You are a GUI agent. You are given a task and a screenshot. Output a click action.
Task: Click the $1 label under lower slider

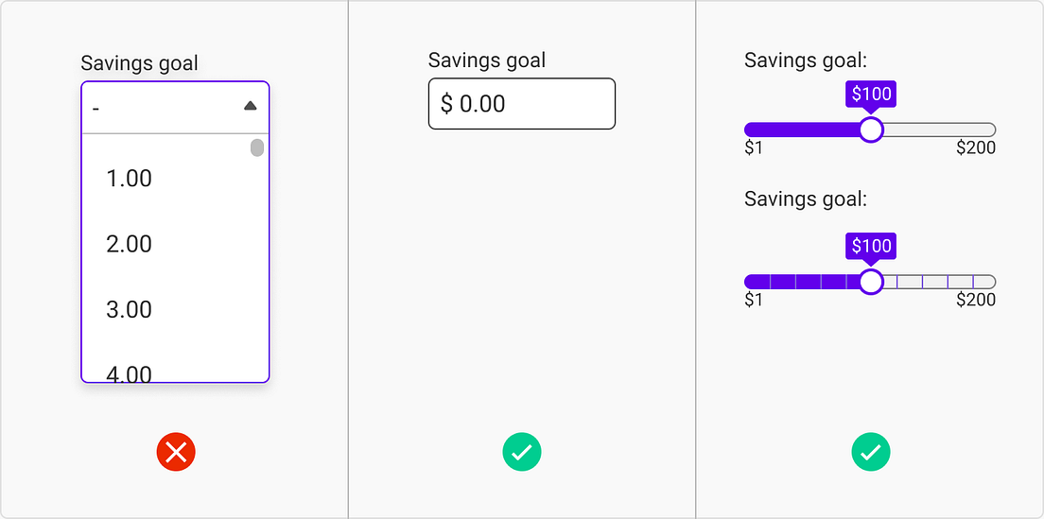754,301
